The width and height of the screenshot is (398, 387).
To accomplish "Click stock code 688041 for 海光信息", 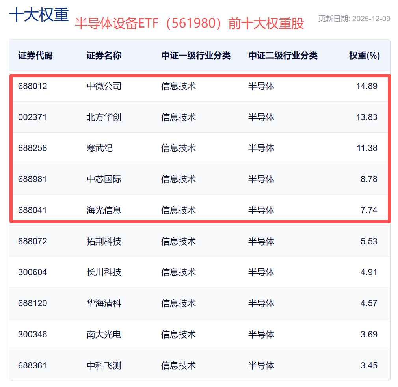I will click(x=32, y=210).
